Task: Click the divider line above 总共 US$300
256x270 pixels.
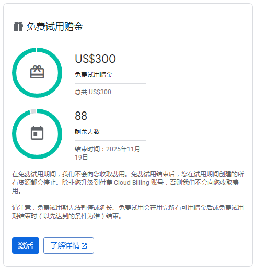Action: (110, 83)
